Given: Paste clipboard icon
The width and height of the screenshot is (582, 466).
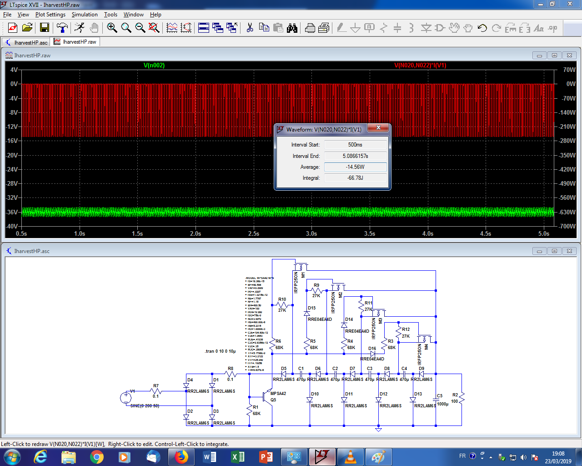Looking at the screenshot, I should (278, 28).
